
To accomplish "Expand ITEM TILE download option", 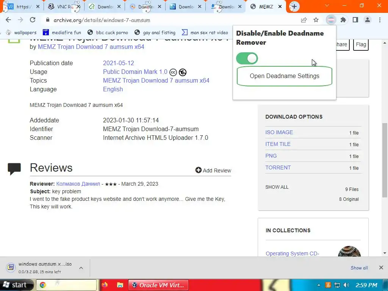I will 278,144.
